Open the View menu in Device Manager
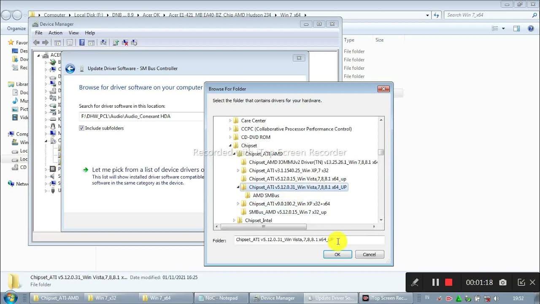This screenshot has height=304, width=540. pos(73,33)
